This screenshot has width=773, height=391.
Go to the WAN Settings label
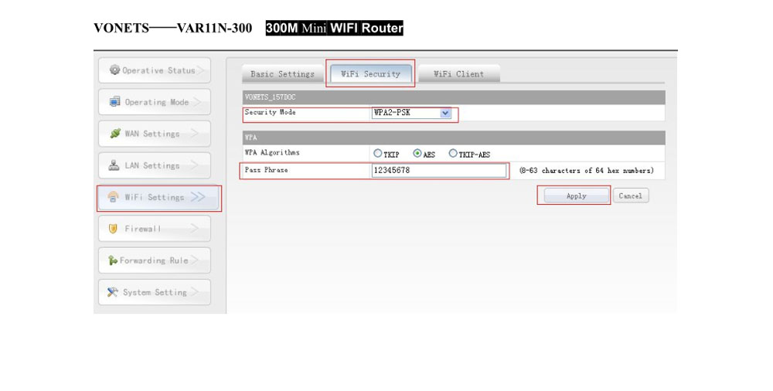coord(152,134)
